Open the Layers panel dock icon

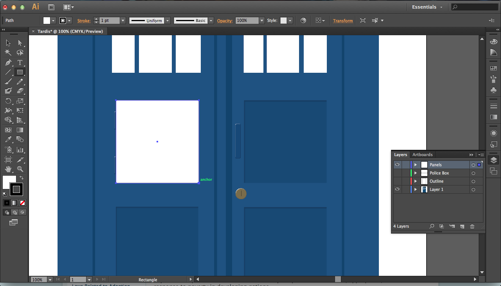[x=494, y=160]
